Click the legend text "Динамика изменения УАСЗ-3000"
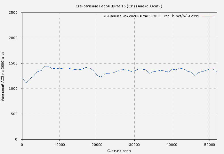 point(132,16)
